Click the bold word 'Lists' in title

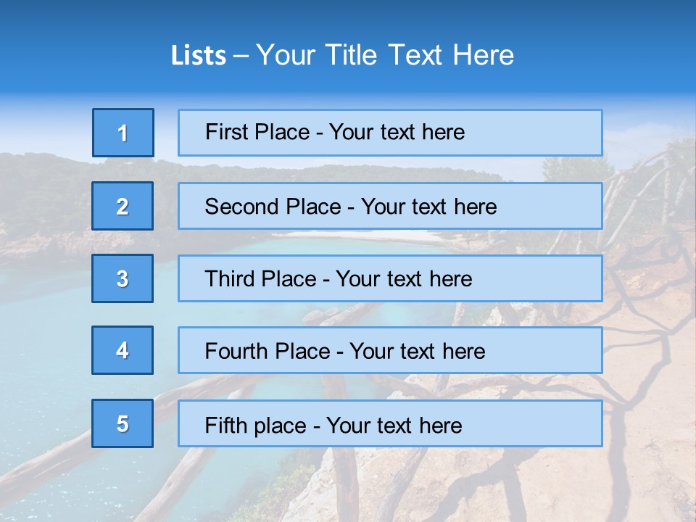click(198, 56)
